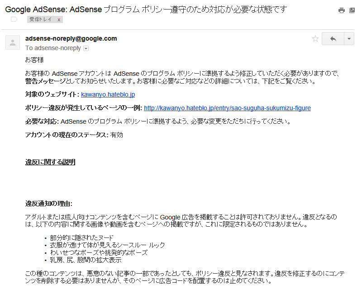Open email in new window icon
The width and height of the screenshot is (362, 289).
(352, 10)
